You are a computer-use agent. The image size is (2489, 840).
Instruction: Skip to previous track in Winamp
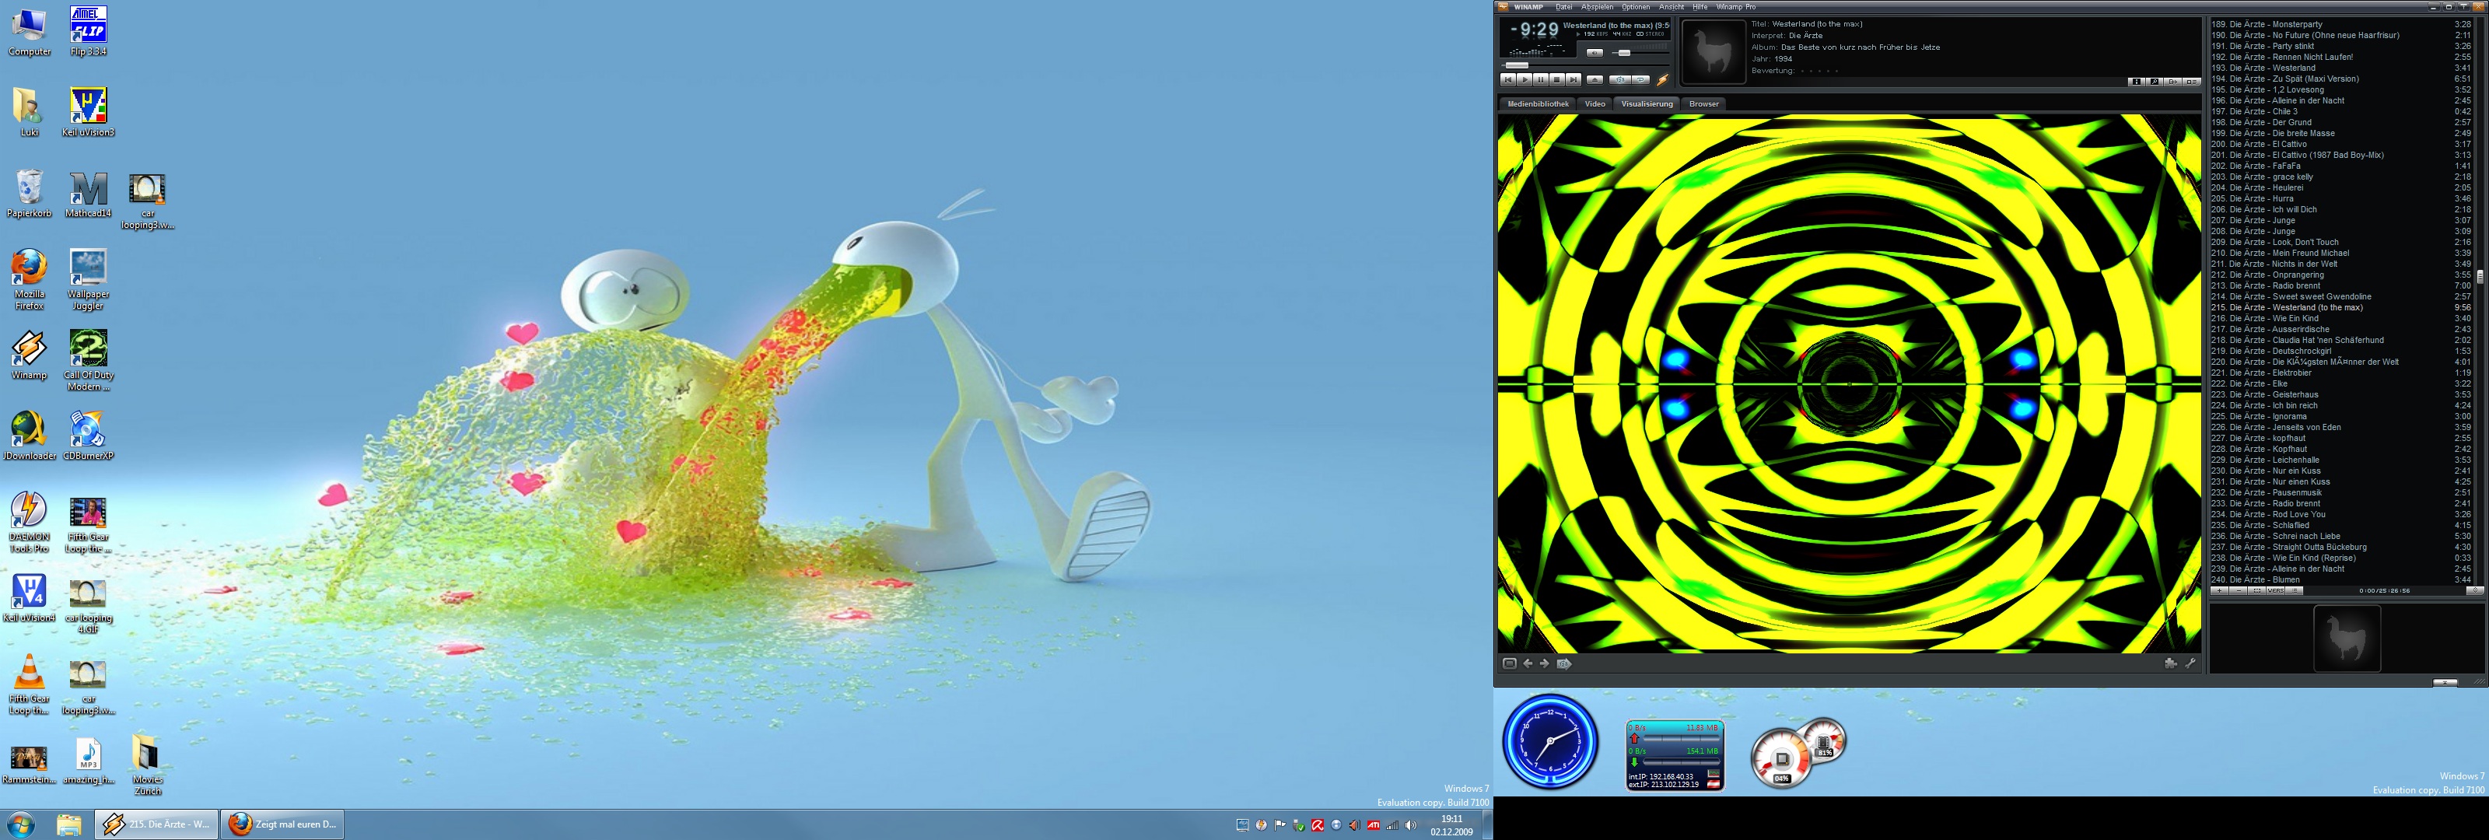pyautogui.click(x=1508, y=79)
